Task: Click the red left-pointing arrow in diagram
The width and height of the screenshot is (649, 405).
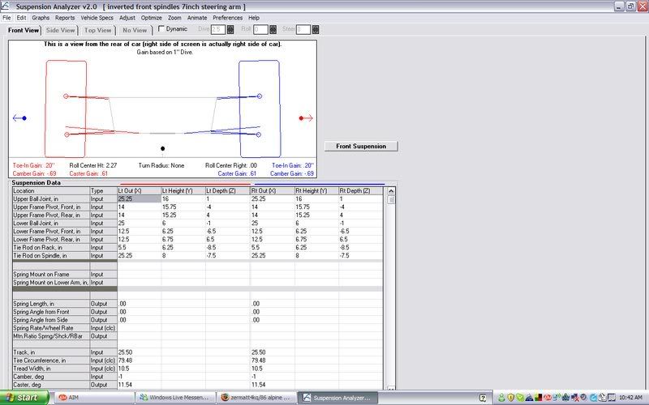Action: [20, 118]
